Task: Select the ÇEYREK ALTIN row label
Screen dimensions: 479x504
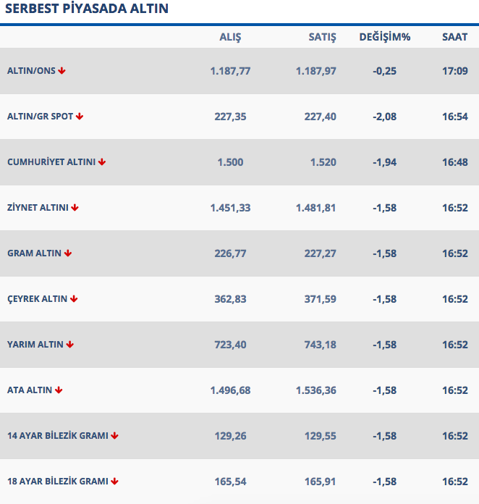Action: (x=37, y=299)
